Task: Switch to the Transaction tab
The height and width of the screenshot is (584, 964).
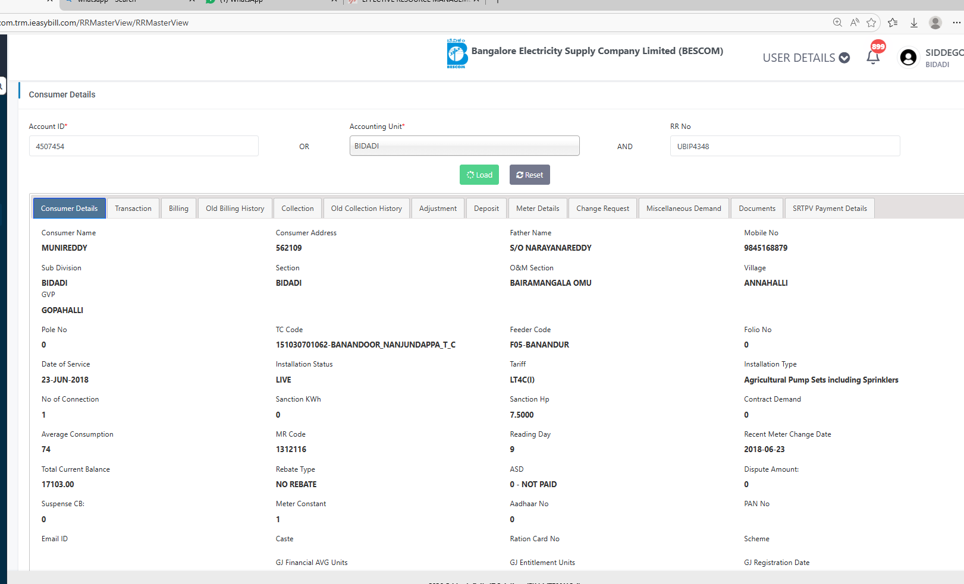Action: coord(133,209)
